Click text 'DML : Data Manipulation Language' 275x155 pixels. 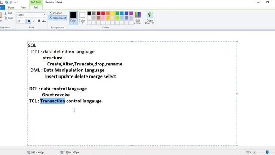point(67,70)
